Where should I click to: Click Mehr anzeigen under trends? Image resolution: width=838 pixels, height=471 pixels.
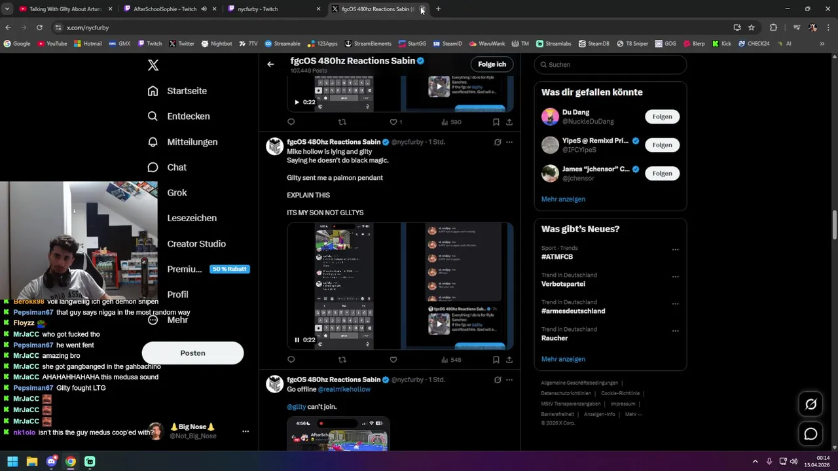coord(563,359)
